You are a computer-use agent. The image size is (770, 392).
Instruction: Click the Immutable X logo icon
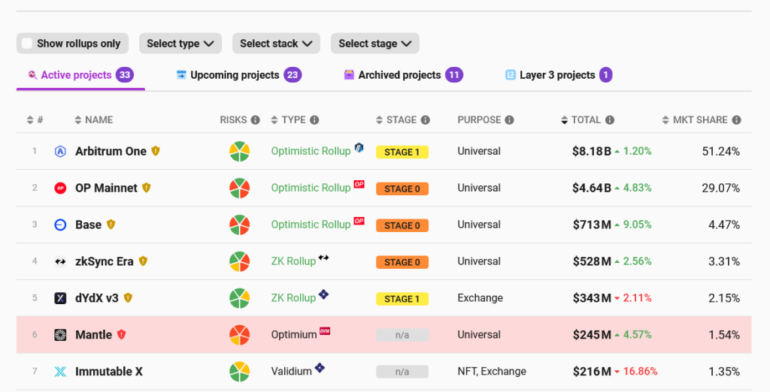tap(60, 372)
